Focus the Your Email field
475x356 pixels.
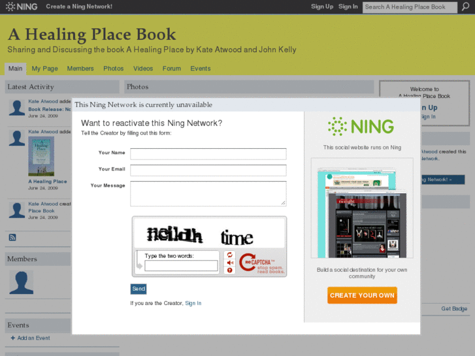click(x=208, y=170)
